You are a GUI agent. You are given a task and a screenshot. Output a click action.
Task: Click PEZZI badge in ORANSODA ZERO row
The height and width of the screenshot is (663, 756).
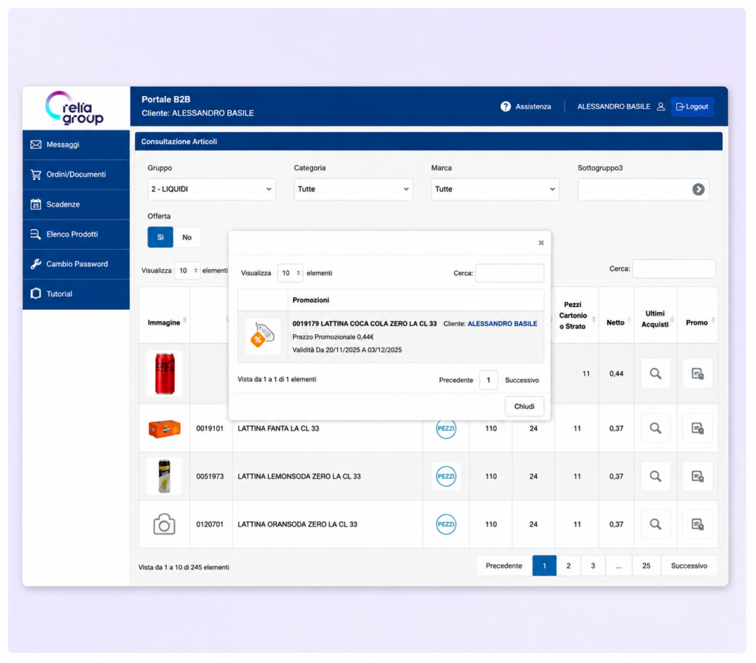446,524
